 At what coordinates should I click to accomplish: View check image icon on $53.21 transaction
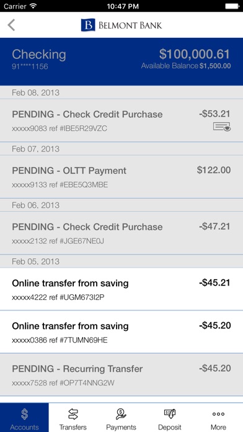(x=222, y=127)
